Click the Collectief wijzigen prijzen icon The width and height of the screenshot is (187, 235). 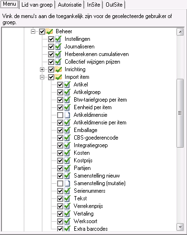pyautogui.click(x=58, y=62)
